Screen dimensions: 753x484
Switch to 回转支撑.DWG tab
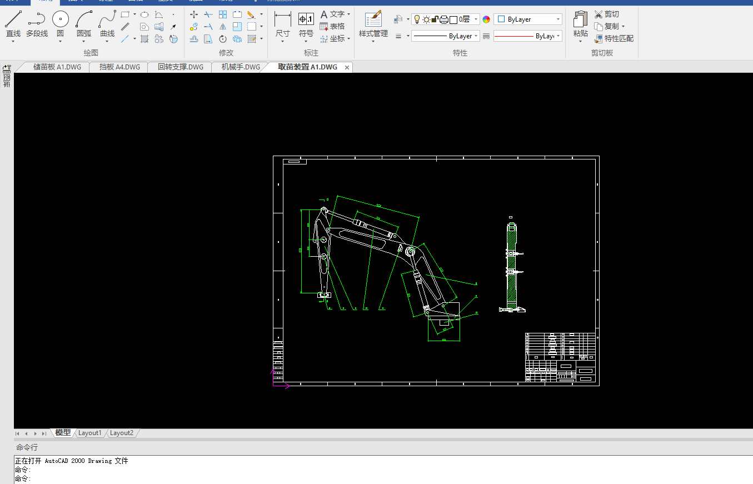pos(181,67)
